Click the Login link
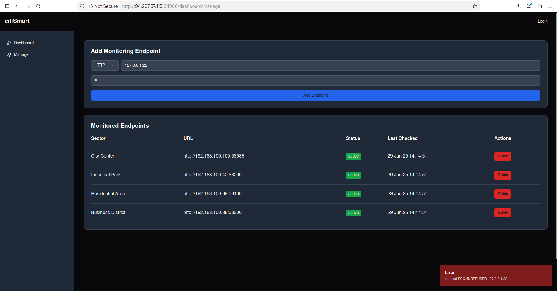557x291 pixels. pos(542,21)
